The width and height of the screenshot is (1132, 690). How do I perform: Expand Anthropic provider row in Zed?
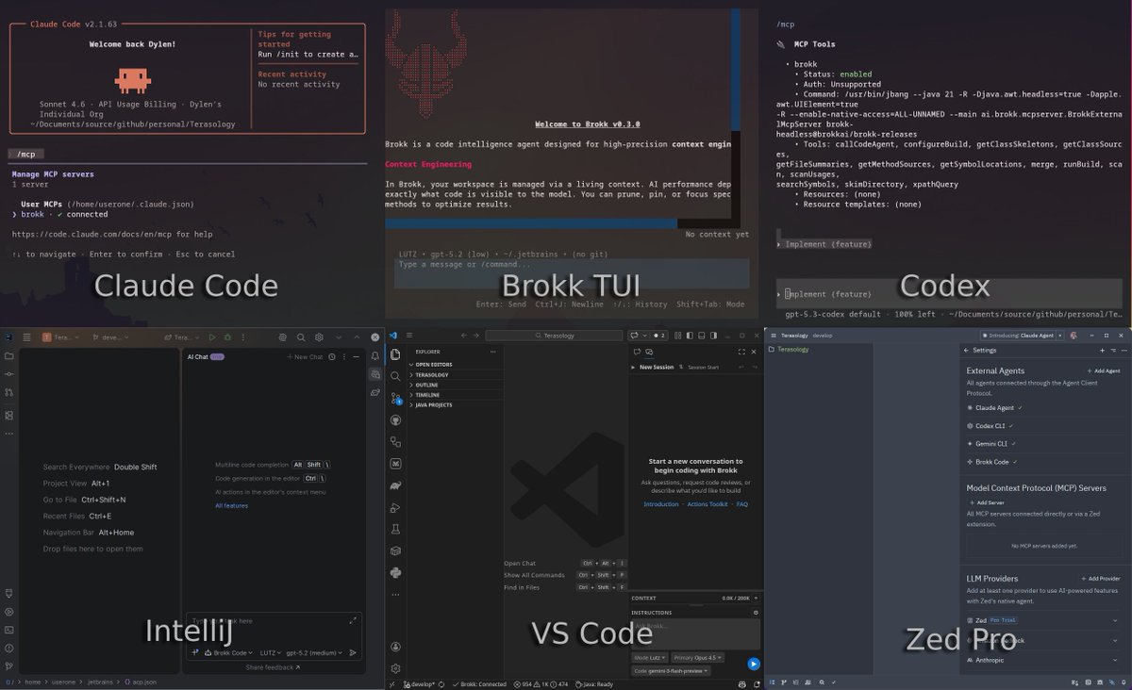pos(1040,660)
